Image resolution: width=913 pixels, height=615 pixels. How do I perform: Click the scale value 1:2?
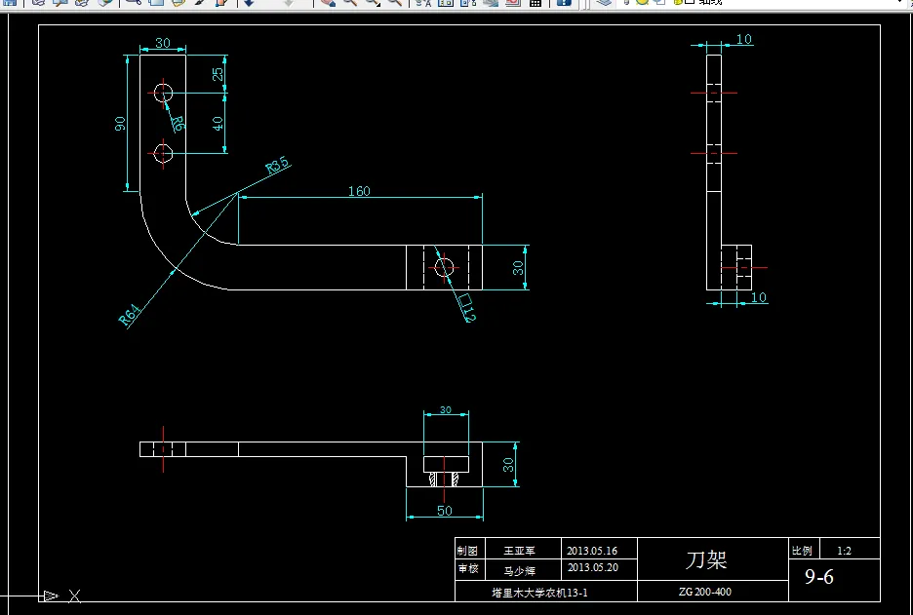coord(845,551)
